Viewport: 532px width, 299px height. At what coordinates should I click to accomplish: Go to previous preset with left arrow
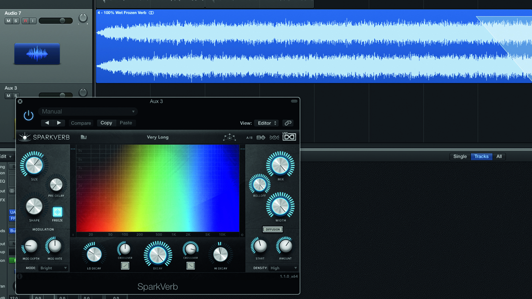[47, 123]
